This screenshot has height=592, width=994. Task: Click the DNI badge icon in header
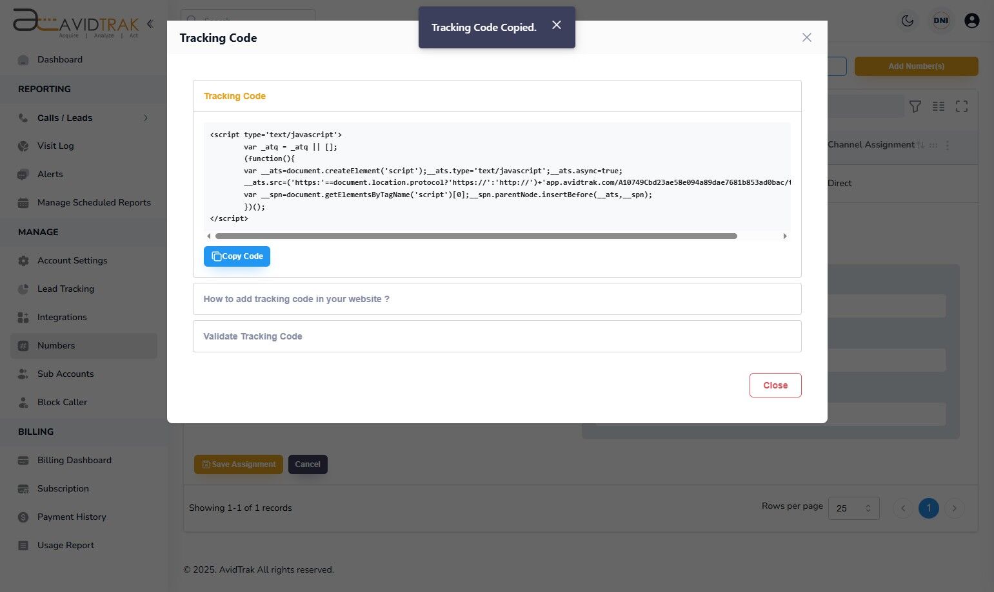tap(941, 21)
